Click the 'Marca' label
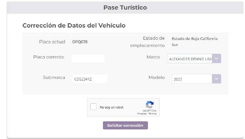The width and height of the screenshot is (245, 139). (153, 57)
